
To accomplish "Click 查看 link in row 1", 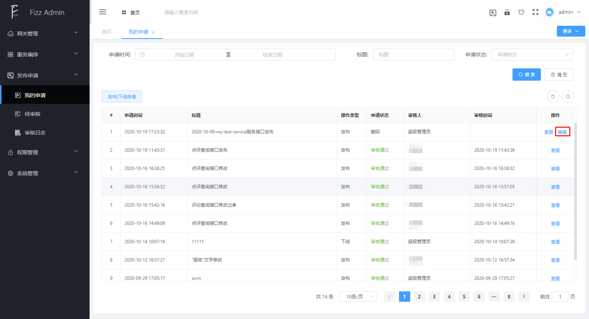I will [548, 132].
